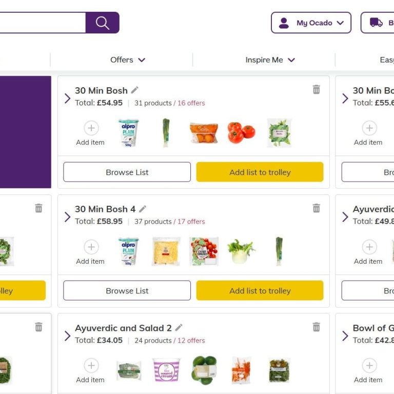The height and width of the screenshot is (394, 394).
Task: Delete the 30 Min Bosh list
Action: (x=316, y=90)
